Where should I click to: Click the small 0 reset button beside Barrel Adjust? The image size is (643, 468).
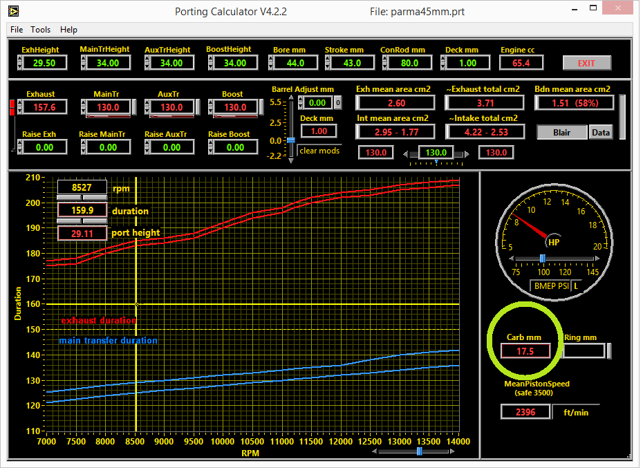coord(337,103)
